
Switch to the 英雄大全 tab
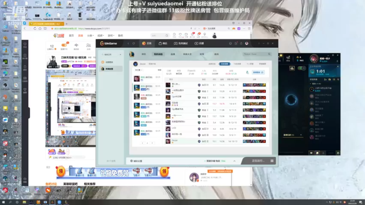(x=187, y=54)
